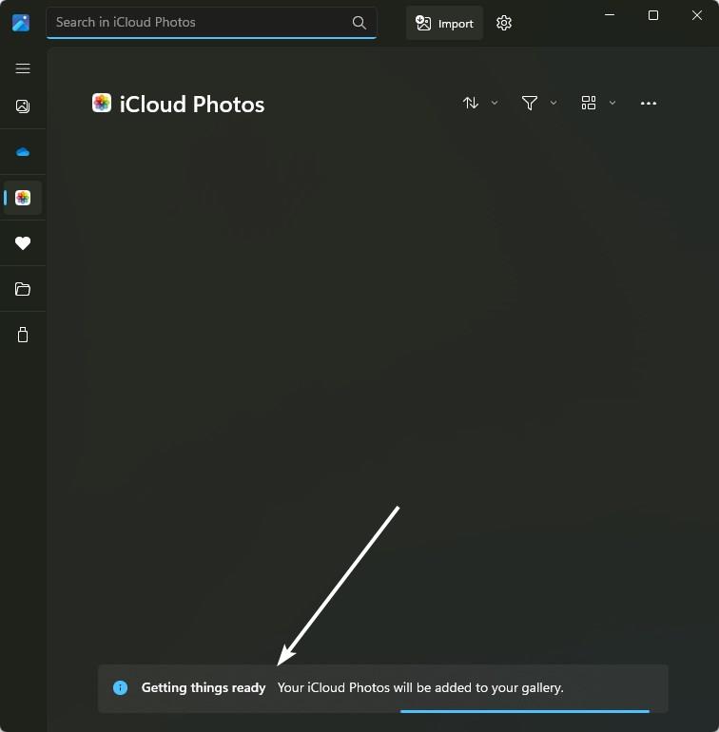Image resolution: width=719 pixels, height=732 pixels.
Task: Minimize the Photos window
Action: coord(610,15)
